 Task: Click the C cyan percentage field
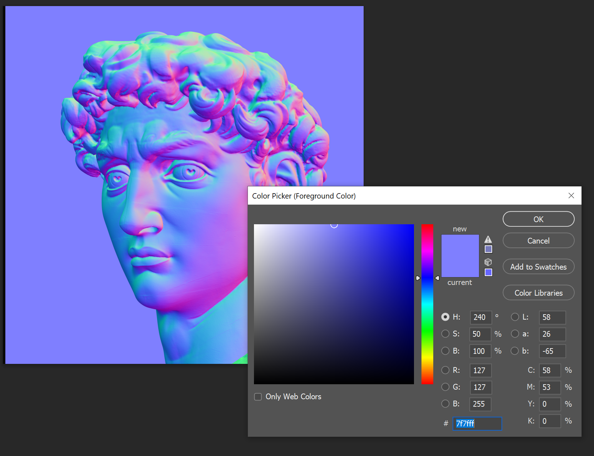click(550, 370)
